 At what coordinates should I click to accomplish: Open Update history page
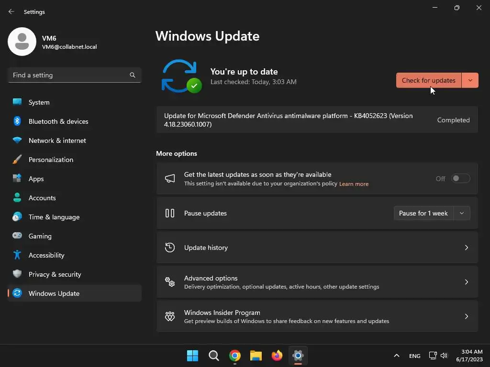tap(317, 248)
